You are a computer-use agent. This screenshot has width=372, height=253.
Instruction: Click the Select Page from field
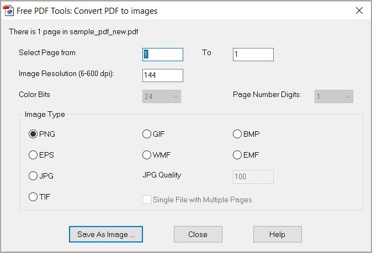162,54
